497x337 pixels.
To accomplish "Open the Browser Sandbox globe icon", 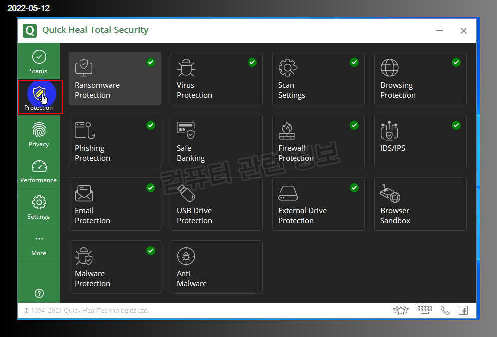I will 390,193.
